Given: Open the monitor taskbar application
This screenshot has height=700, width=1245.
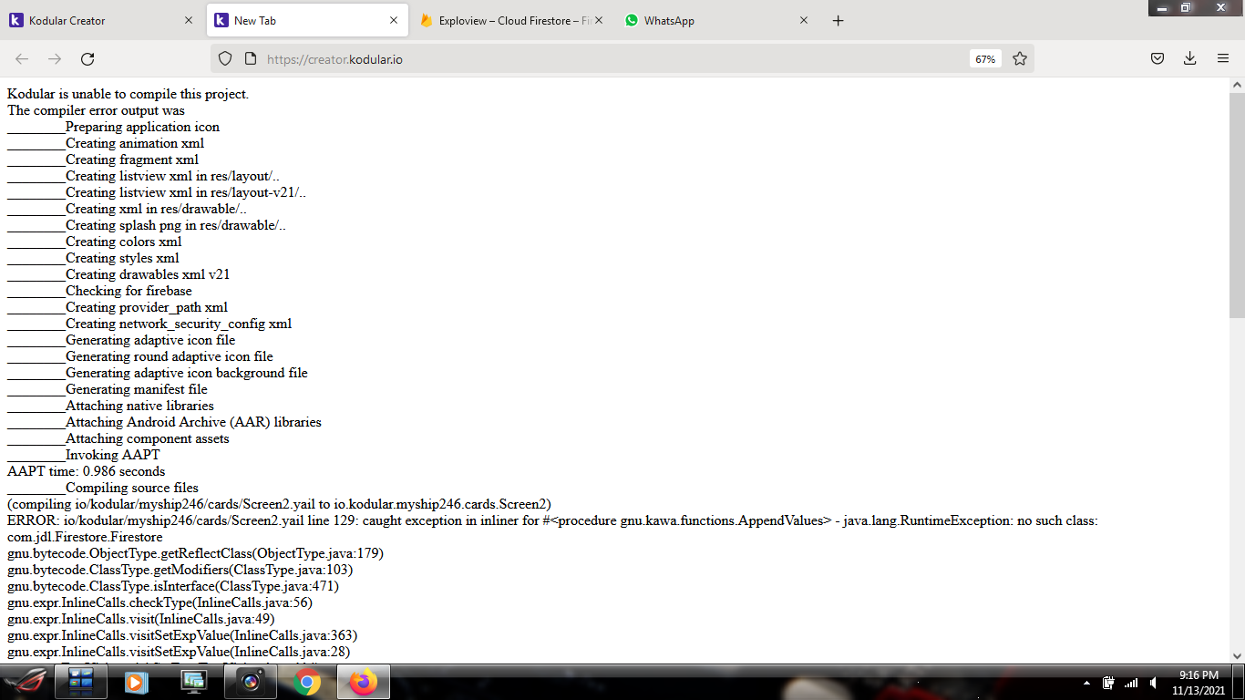Looking at the screenshot, I should [194, 682].
